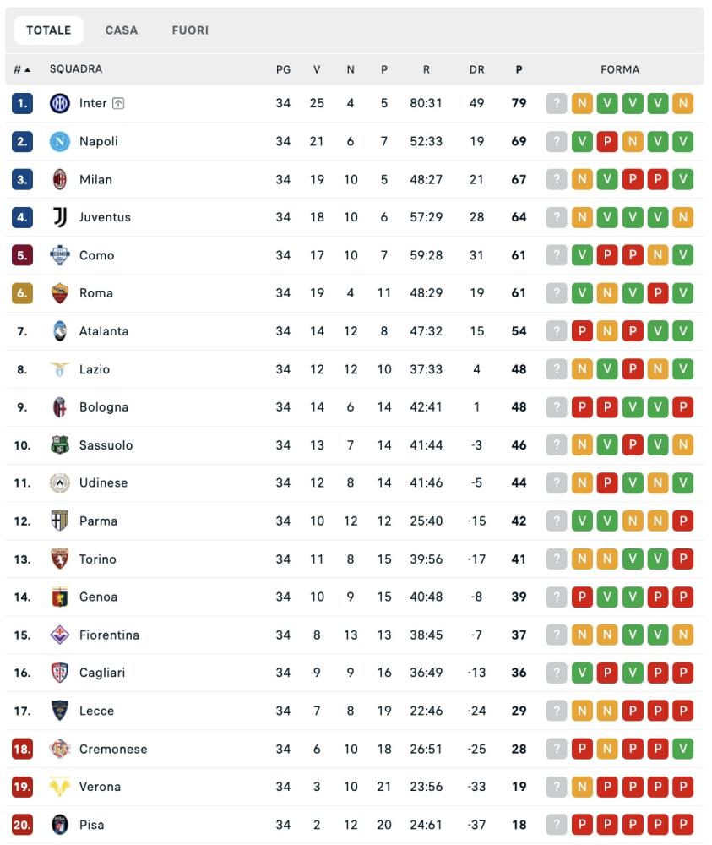Image resolution: width=712 pixels, height=845 pixels.
Task: Switch to the FUORI tab
Action: click(190, 30)
